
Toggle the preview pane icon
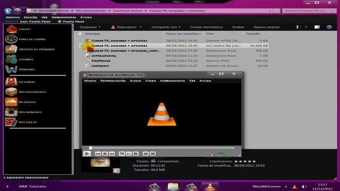pyautogui.click(x=317, y=27)
